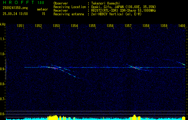Click the bright meteor echo near 1357
The height and width of the screenshot is (120, 188).
[134, 67]
